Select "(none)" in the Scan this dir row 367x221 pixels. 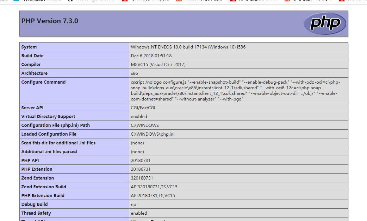click(137, 143)
